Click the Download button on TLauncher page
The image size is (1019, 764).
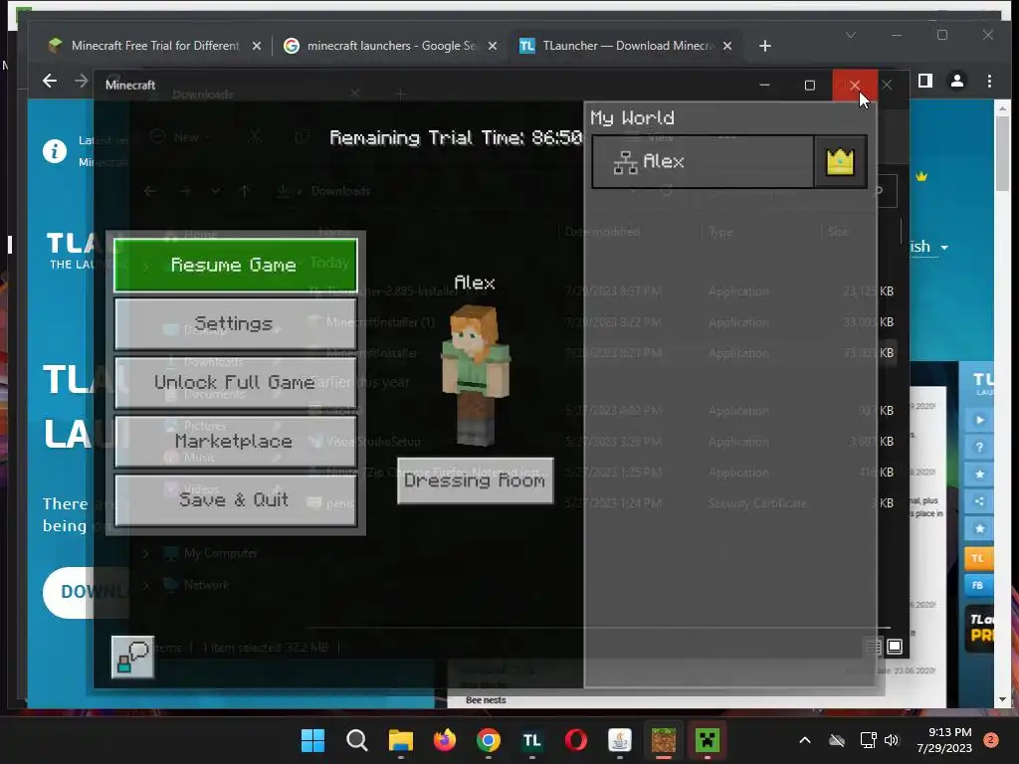tap(86, 592)
